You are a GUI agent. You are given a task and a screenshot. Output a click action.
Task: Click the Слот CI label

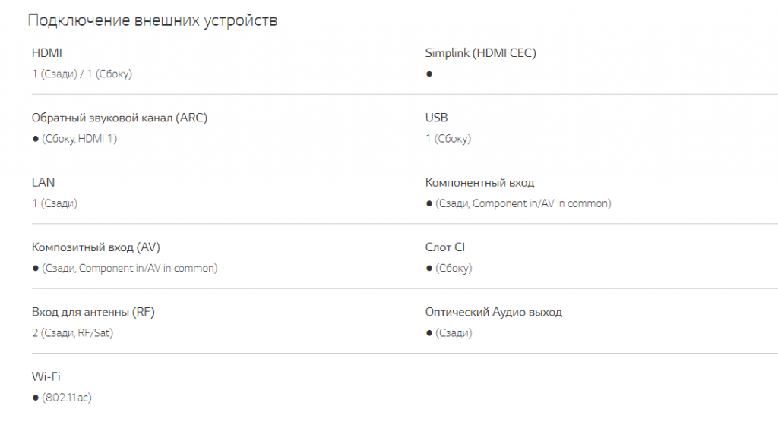(445, 247)
